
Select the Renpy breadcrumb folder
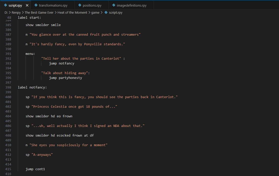coord(16,12)
